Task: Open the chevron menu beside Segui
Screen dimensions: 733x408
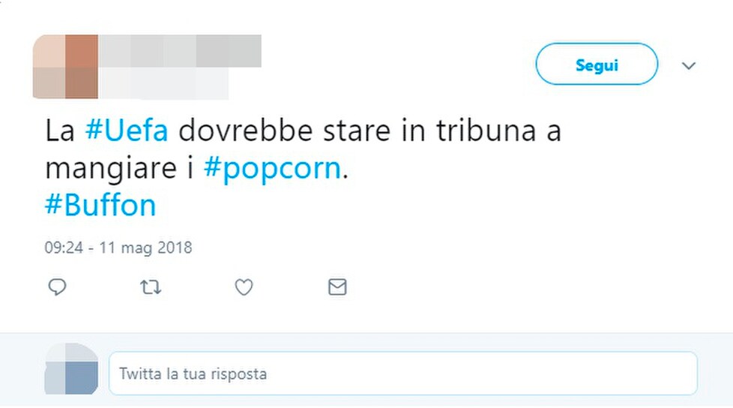Action: [x=689, y=65]
